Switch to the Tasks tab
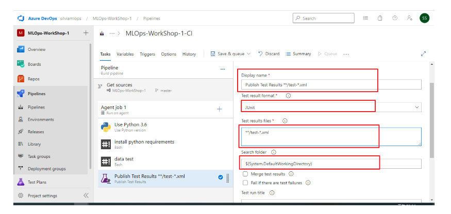This screenshot has height=214, width=451. [105, 54]
